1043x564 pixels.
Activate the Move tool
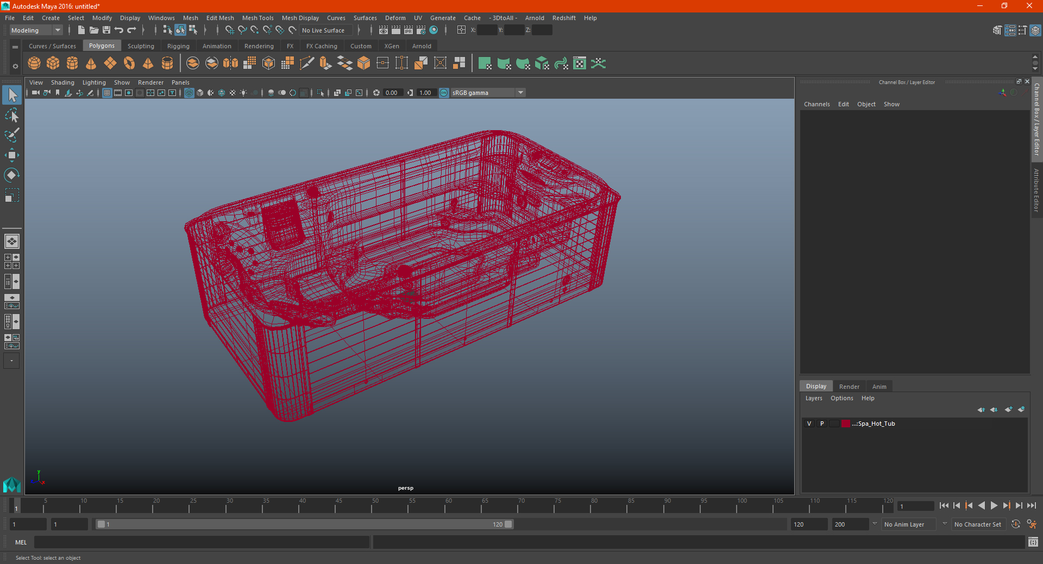(x=12, y=155)
